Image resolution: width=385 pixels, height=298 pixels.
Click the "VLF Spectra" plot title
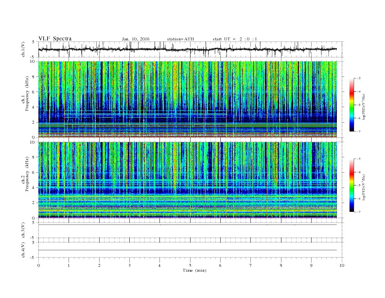(55, 38)
